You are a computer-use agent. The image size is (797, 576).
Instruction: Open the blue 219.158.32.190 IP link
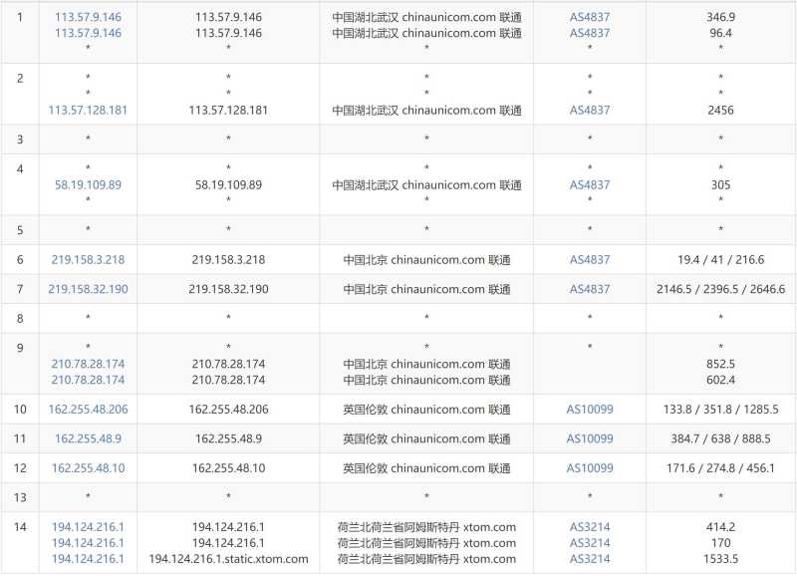(88, 289)
